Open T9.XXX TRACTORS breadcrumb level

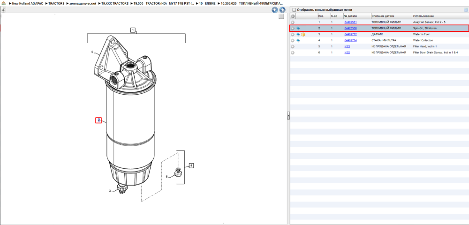pos(115,4)
